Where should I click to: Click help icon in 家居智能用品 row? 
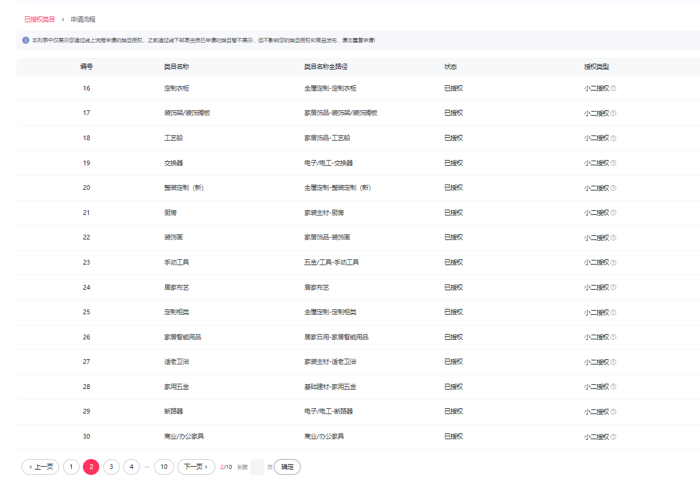(613, 338)
